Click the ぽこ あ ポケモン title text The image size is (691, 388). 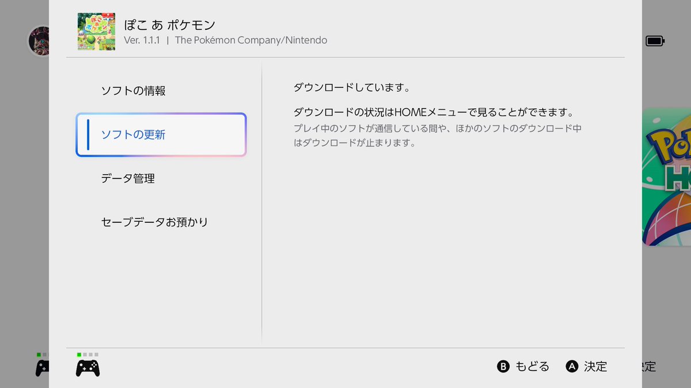(170, 25)
